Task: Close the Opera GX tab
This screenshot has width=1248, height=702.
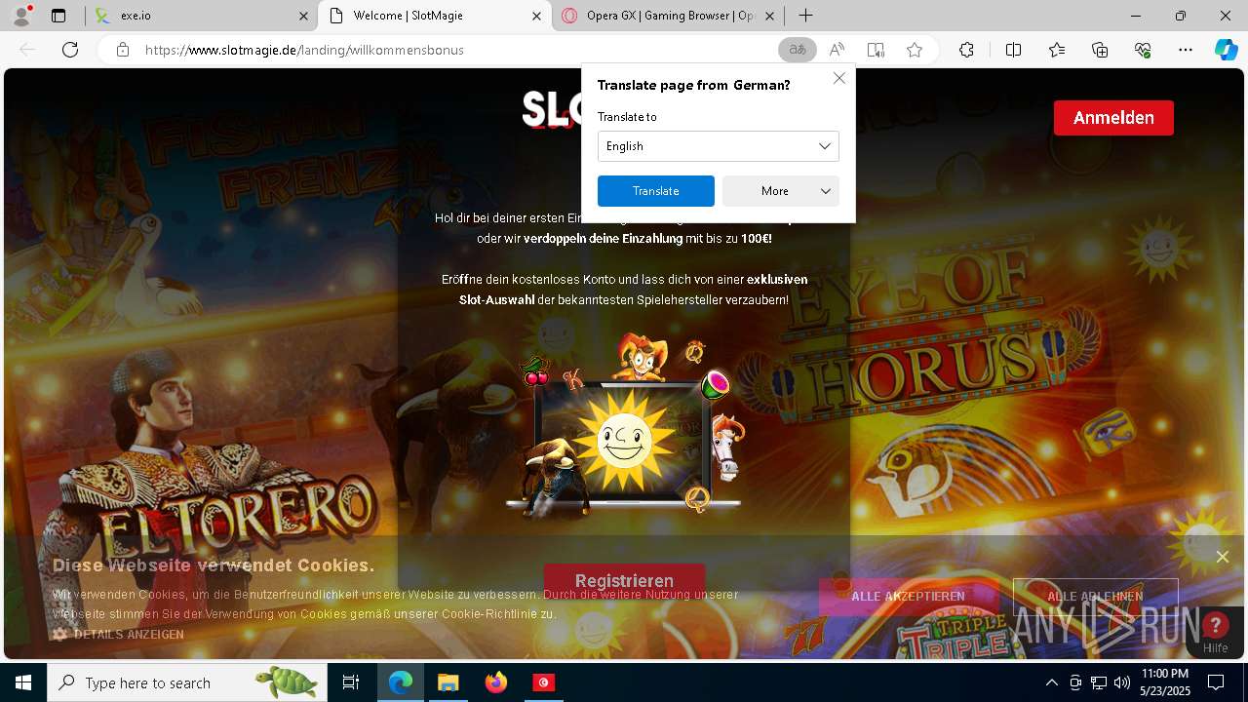Action: (x=769, y=16)
